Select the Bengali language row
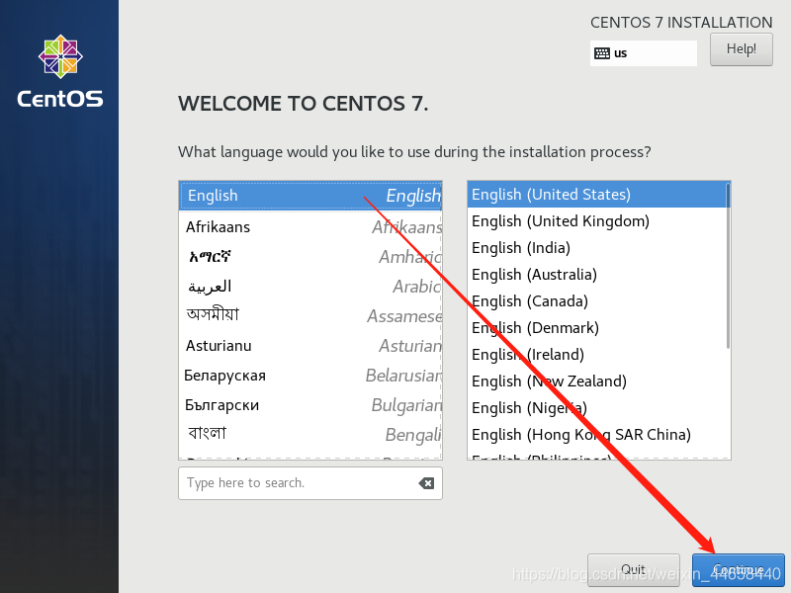 click(310, 434)
